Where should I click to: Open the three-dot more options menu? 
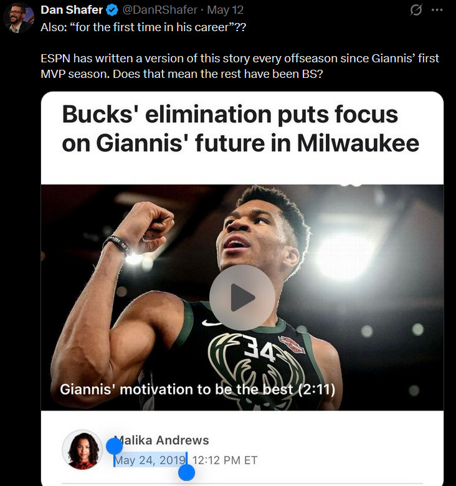(x=437, y=10)
